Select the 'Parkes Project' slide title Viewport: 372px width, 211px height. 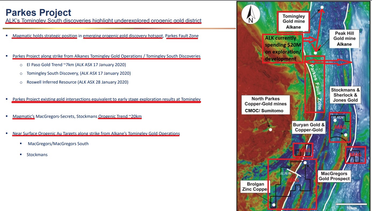pyautogui.click(x=38, y=13)
